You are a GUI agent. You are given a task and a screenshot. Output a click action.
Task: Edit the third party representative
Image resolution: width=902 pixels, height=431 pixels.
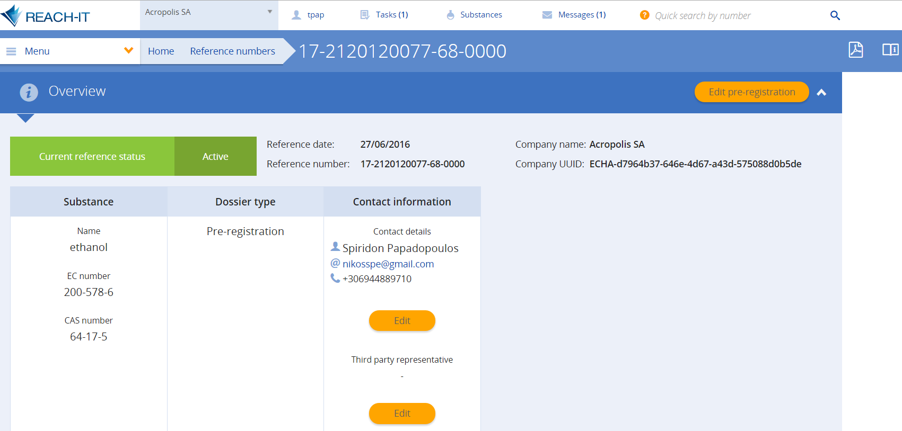pyautogui.click(x=402, y=414)
